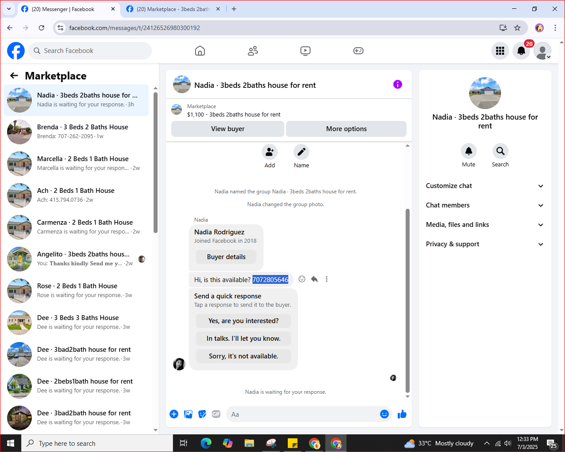This screenshot has height=452, width=565.
Task: Open Dee 2bebs1bath house for rent chat
Action: click(x=76, y=386)
